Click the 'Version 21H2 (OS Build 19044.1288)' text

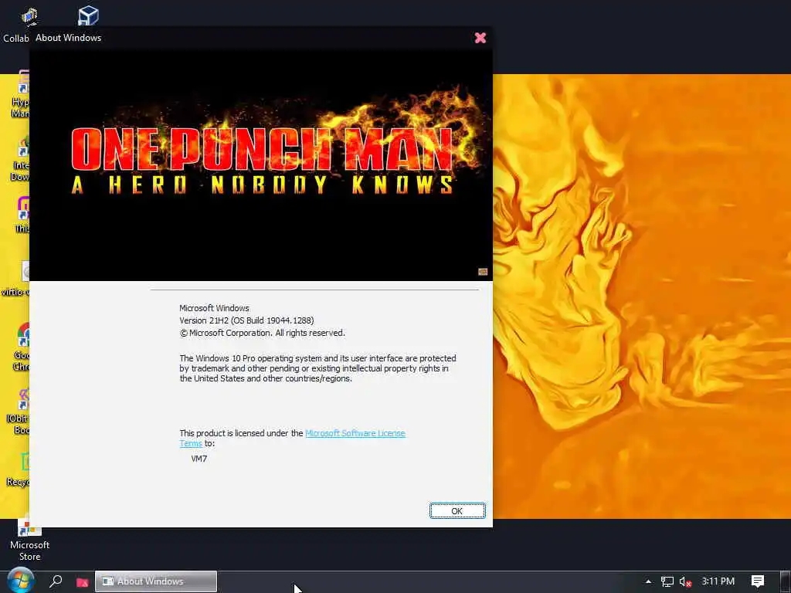pyautogui.click(x=246, y=320)
